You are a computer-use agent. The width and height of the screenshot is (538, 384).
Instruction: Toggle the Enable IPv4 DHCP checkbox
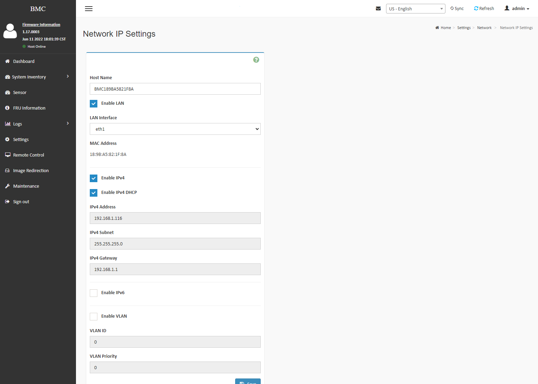(x=94, y=193)
